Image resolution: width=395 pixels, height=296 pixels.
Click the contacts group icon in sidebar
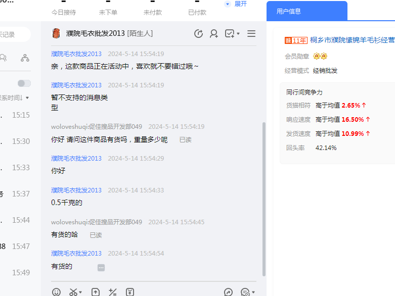[4, 58]
